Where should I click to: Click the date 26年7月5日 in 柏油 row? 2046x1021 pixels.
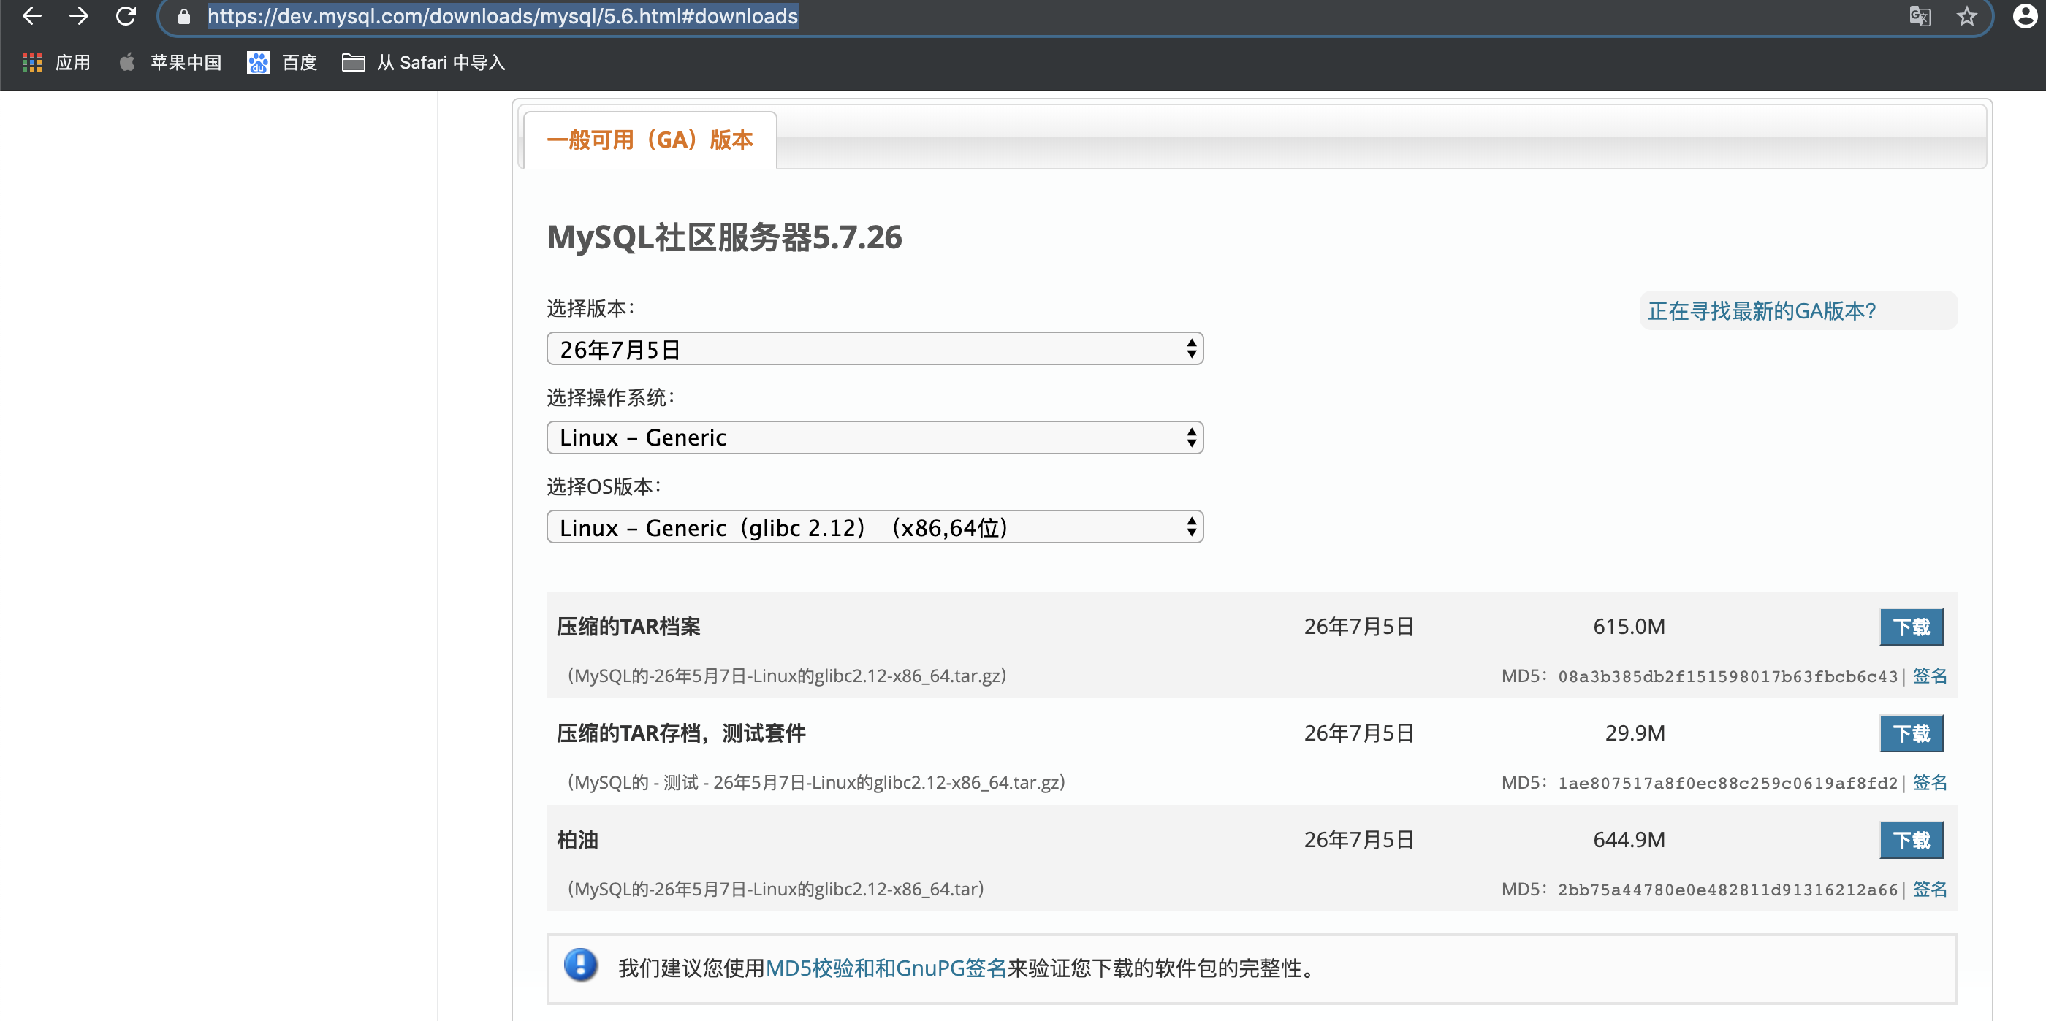[1359, 840]
